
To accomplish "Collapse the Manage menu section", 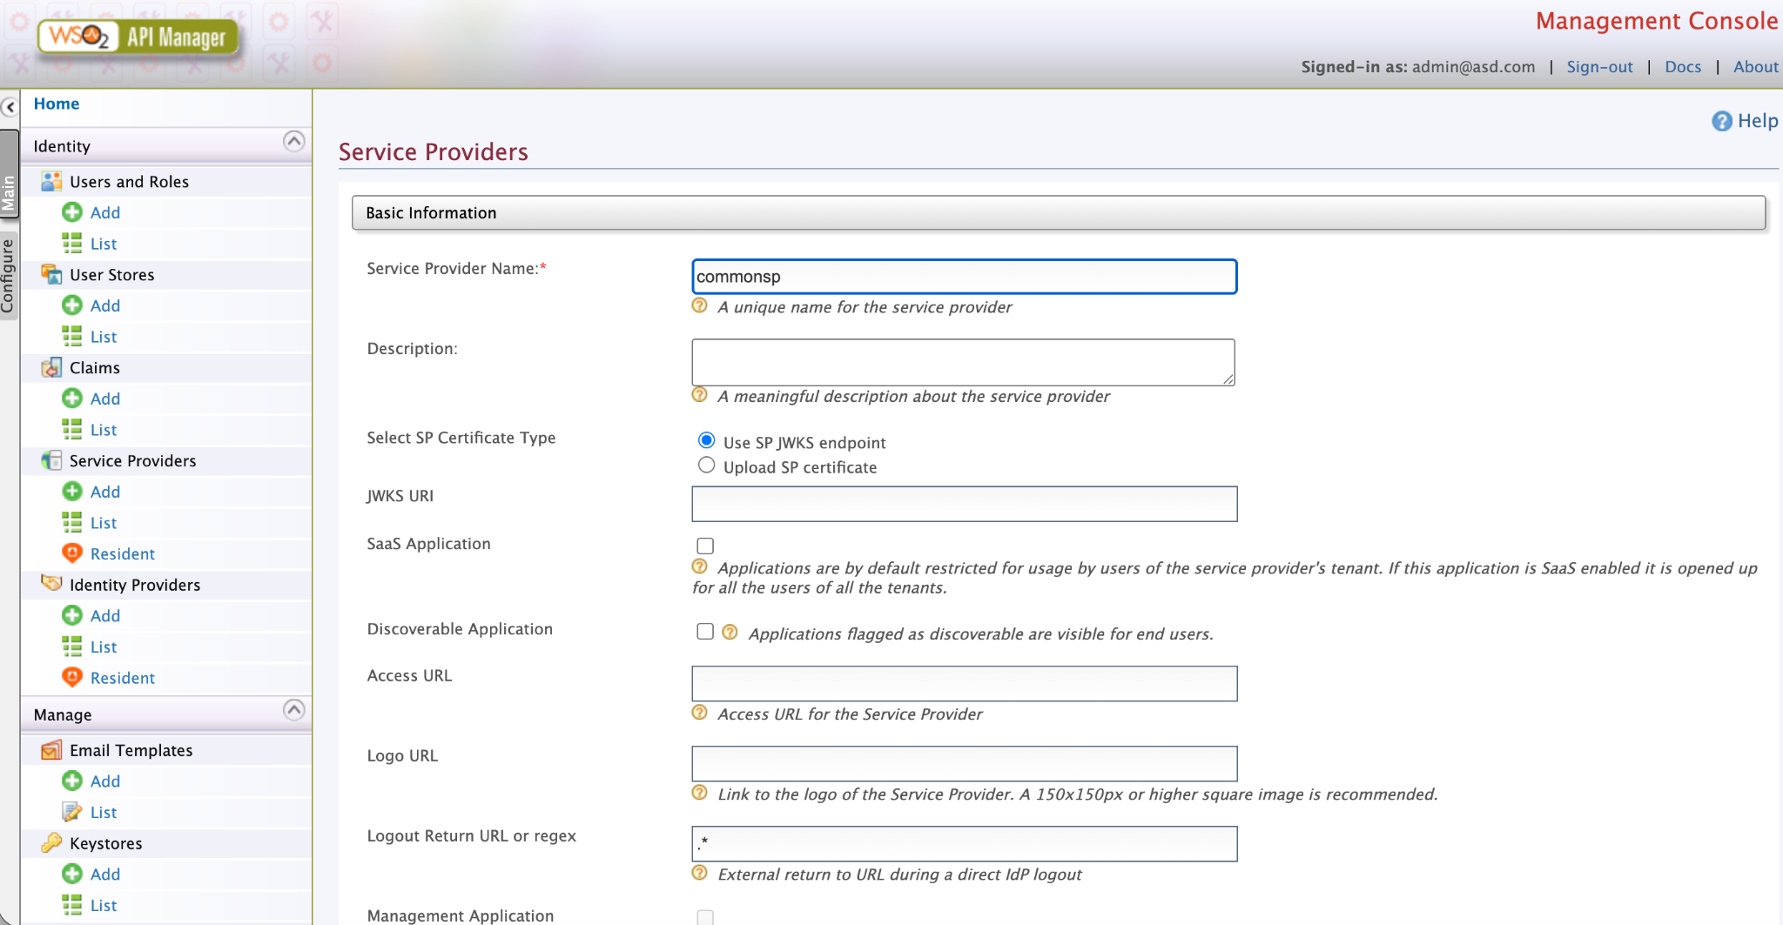I will pyautogui.click(x=294, y=710).
